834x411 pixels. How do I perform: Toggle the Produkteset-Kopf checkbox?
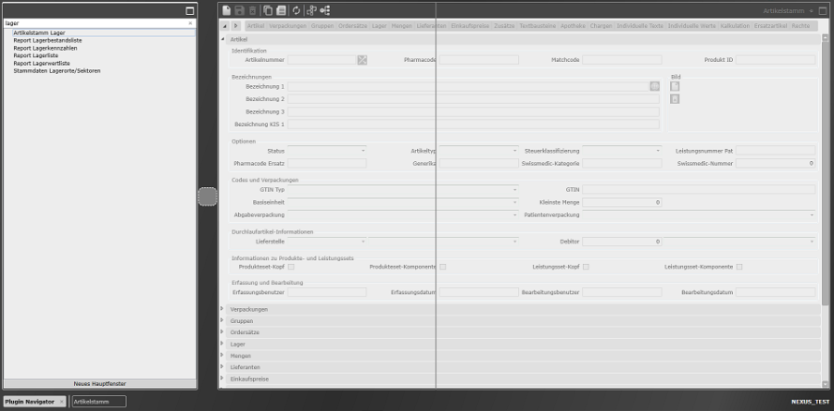tap(291, 267)
